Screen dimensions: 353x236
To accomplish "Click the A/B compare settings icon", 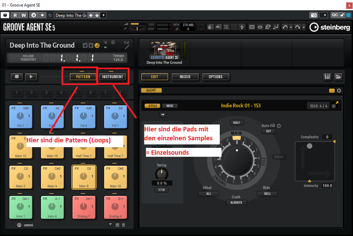I will pos(34,15).
